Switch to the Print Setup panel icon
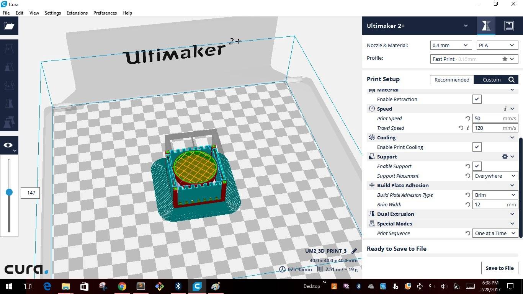523x294 pixels. pyautogui.click(x=486, y=26)
